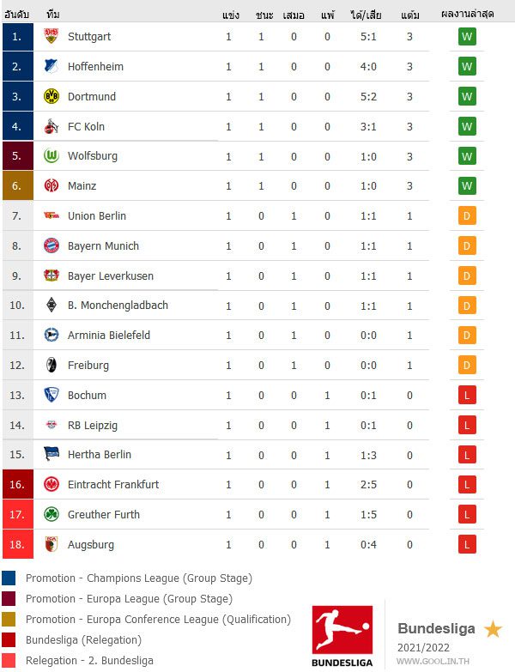Click the Stuttgart club crest

click(51, 36)
